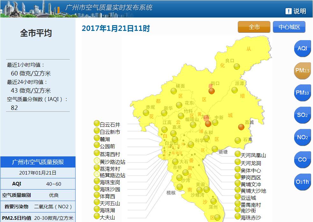313x222 pixels.
Task: Display CO readings on the map
Action: click(302, 160)
